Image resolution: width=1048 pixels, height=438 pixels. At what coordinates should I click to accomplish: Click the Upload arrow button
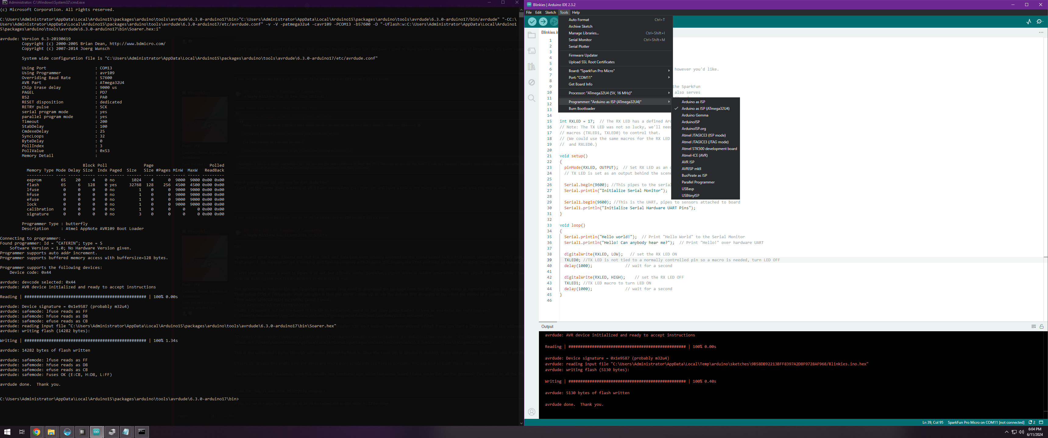coord(543,22)
